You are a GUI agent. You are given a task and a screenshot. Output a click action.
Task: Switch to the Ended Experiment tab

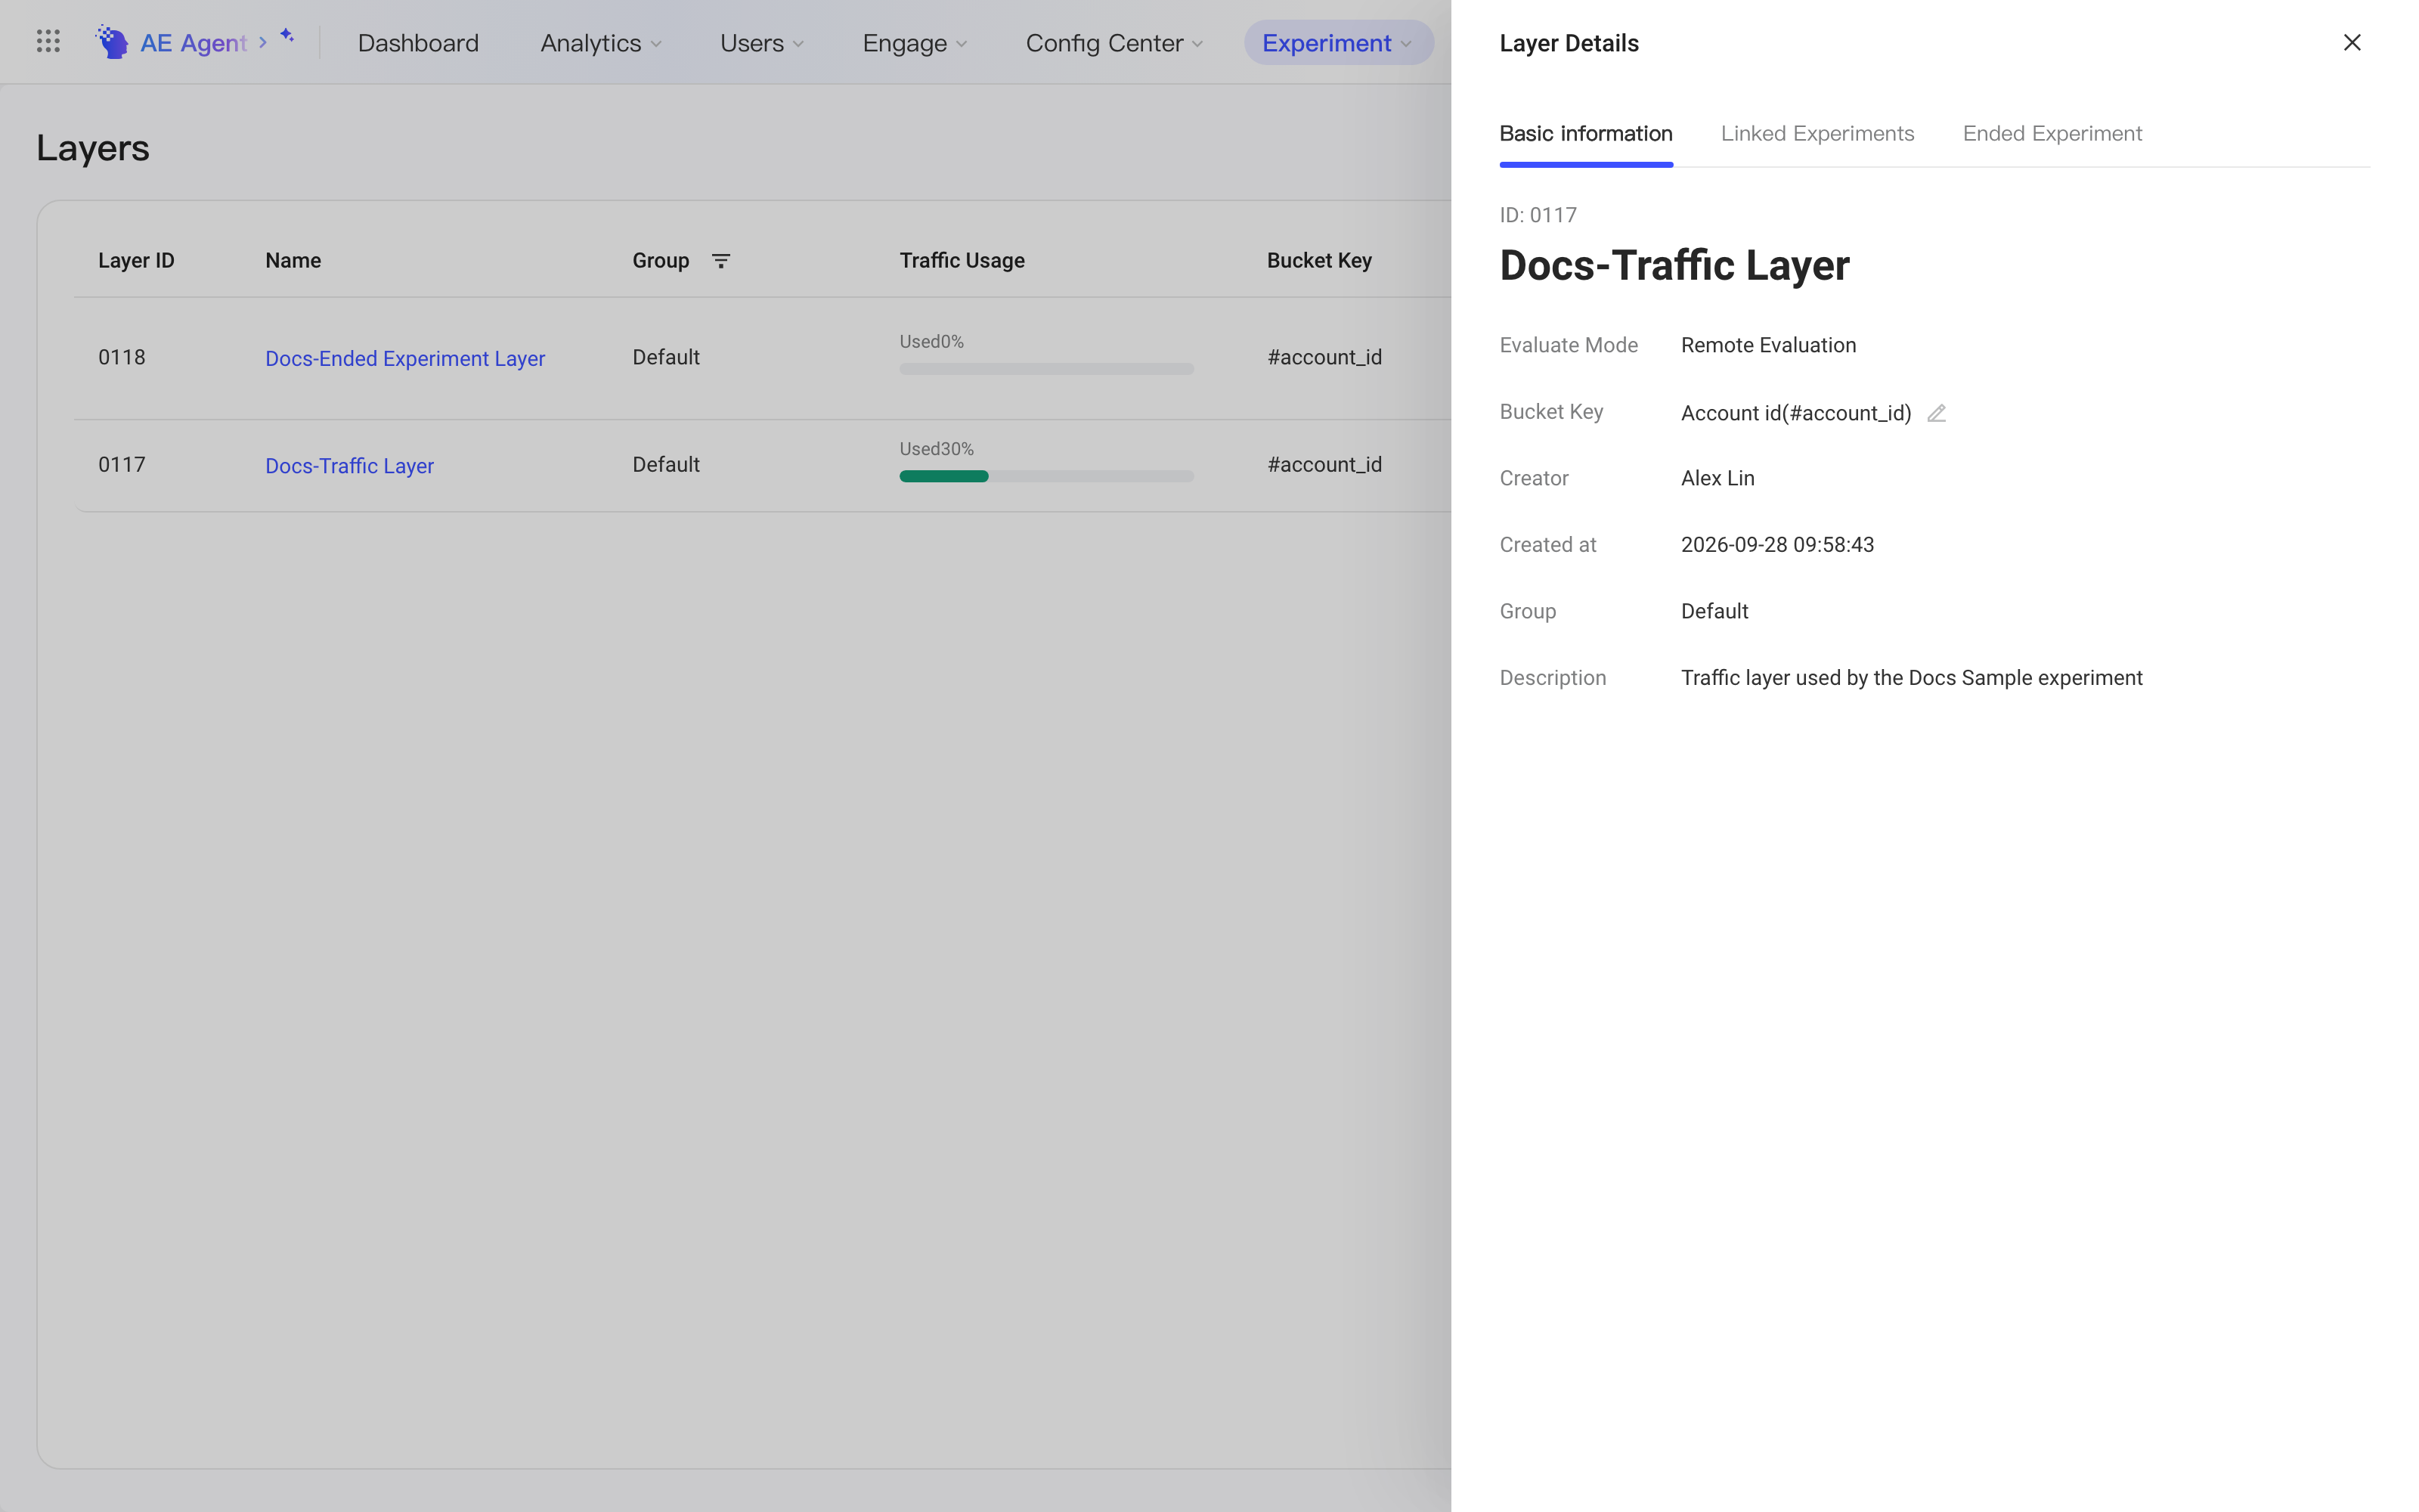pos(2052,134)
